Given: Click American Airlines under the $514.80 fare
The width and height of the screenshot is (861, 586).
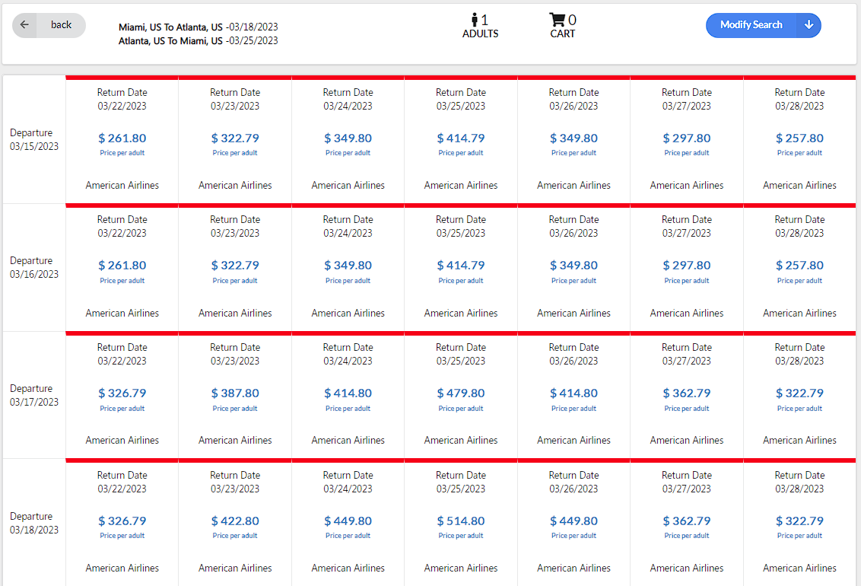Looking at the screenshot, I should coord(461,568).
